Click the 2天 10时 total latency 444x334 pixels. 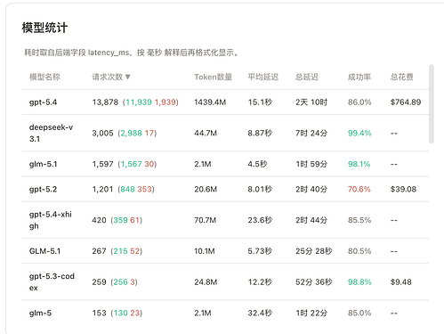click(311, 102)
